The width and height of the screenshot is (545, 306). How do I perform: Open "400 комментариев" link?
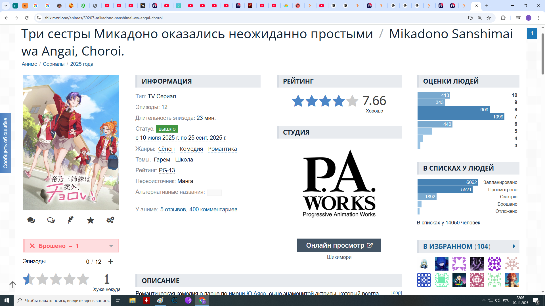point(213,209)
